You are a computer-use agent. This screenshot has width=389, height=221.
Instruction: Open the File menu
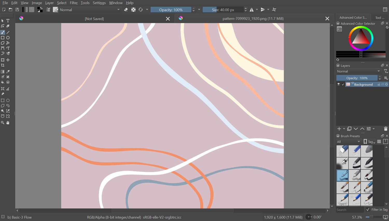(5, 3)
